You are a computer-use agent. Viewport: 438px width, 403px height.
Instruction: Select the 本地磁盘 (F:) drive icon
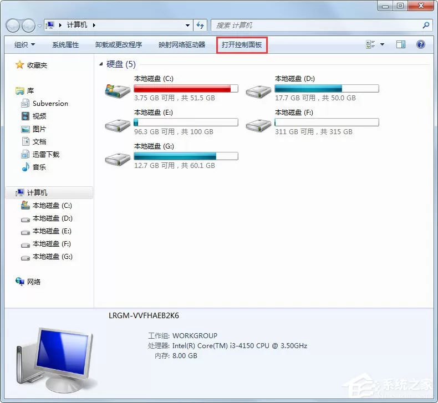[258, 125]
